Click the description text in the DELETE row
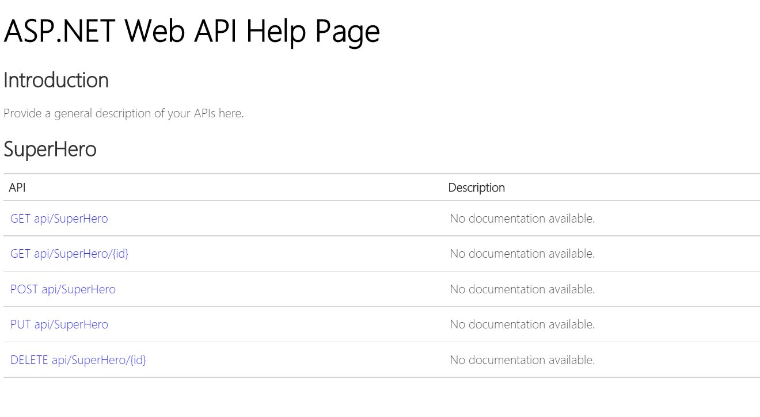760x417 pixels. click(x=522, y=360)
